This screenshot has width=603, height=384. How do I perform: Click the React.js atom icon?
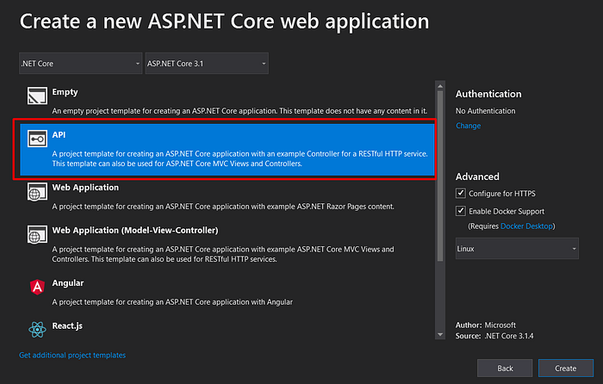click(x=37, y=330)
